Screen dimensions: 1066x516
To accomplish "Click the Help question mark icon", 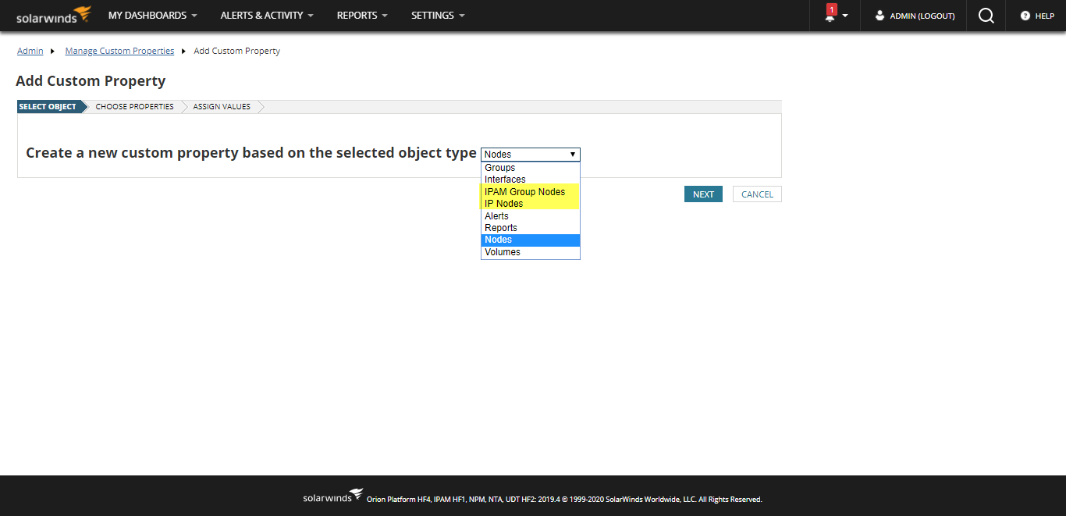I will pyautogui.click(x=1025, y=16).
